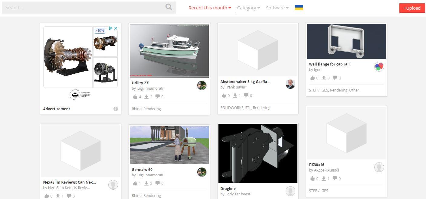Viewport: 426px width, 199px height.
Task: Open Frank Bayer's profile avatar
Action: (x=290, y=84)
